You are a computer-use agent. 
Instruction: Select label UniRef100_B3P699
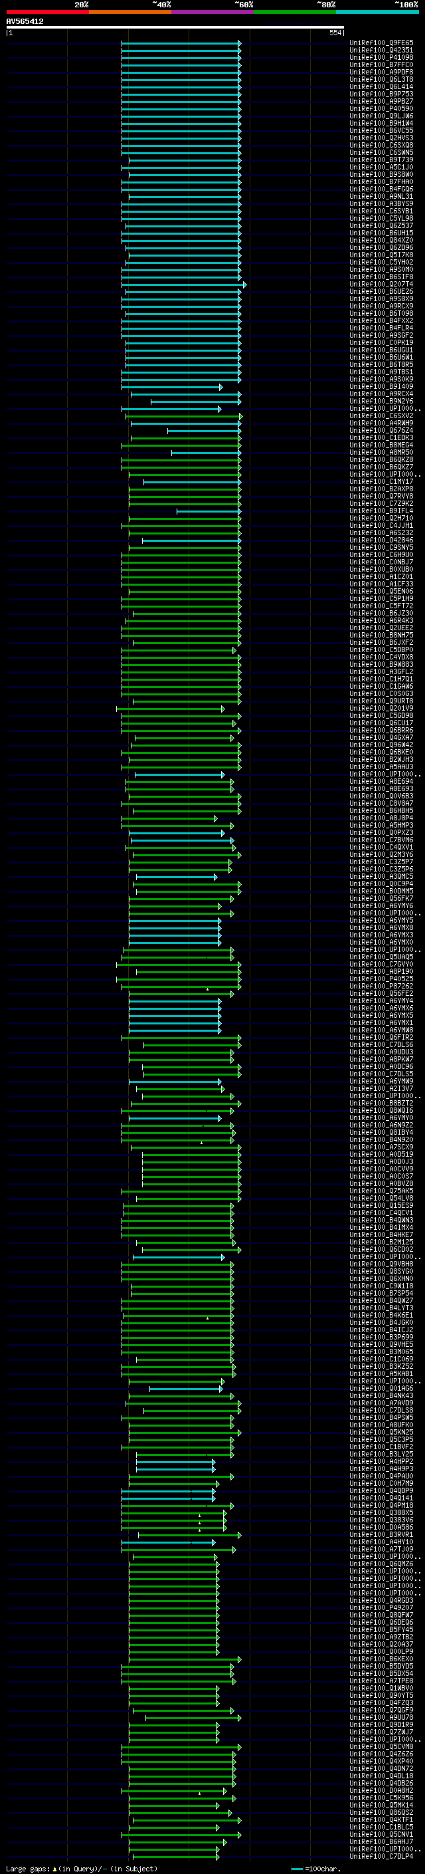(381, 1337)
